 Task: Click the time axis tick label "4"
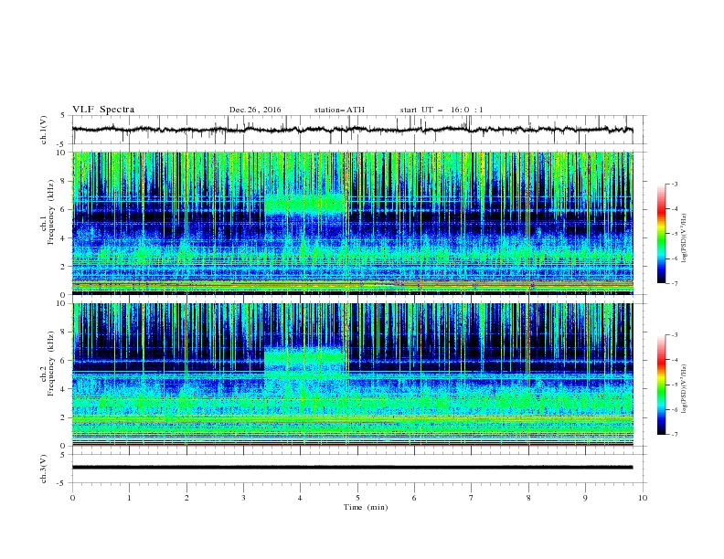pyautogui.click(x=301, y=498)
